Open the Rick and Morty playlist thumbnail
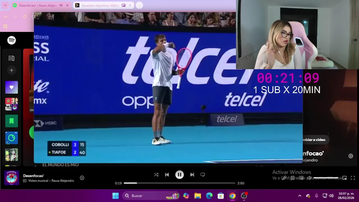The width and height of the screenshot is (359, 202). click(11, 155)
